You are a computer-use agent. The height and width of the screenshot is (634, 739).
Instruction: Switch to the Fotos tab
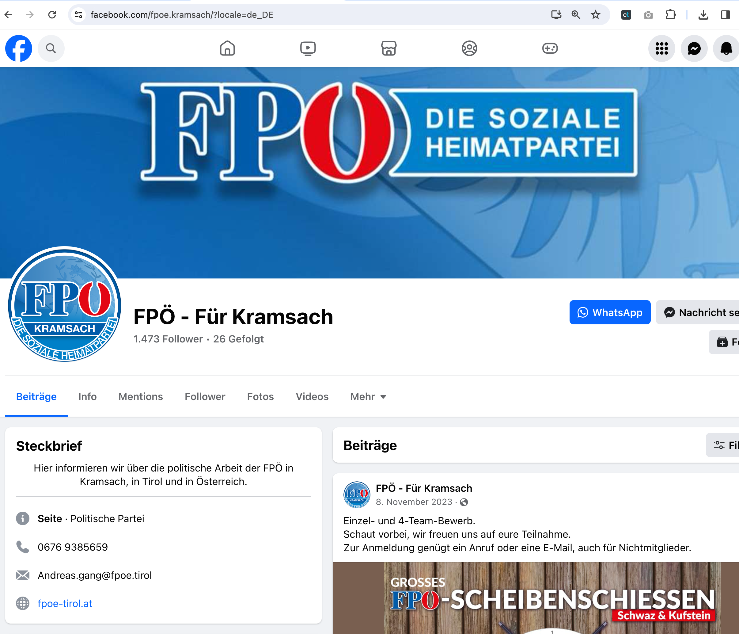[x=260, y=397]
